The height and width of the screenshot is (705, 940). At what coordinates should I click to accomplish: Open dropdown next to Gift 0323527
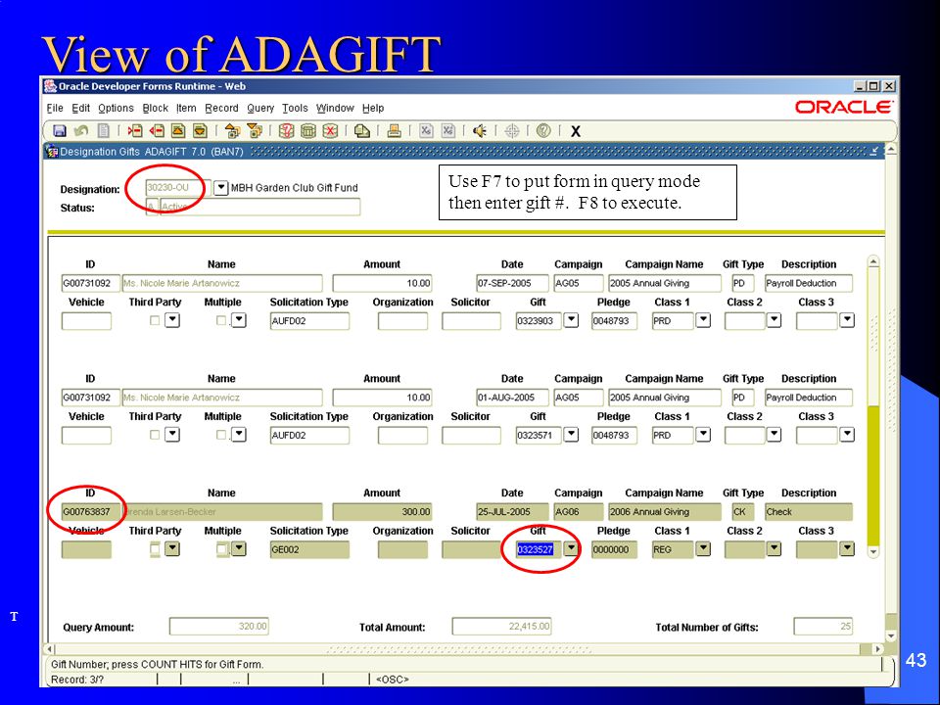pyautogui.click(x=571, y=548)
